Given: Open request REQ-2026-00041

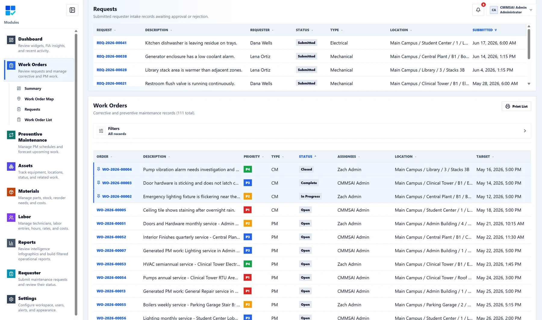Looking at the screenshot, I should pos(111,43).
